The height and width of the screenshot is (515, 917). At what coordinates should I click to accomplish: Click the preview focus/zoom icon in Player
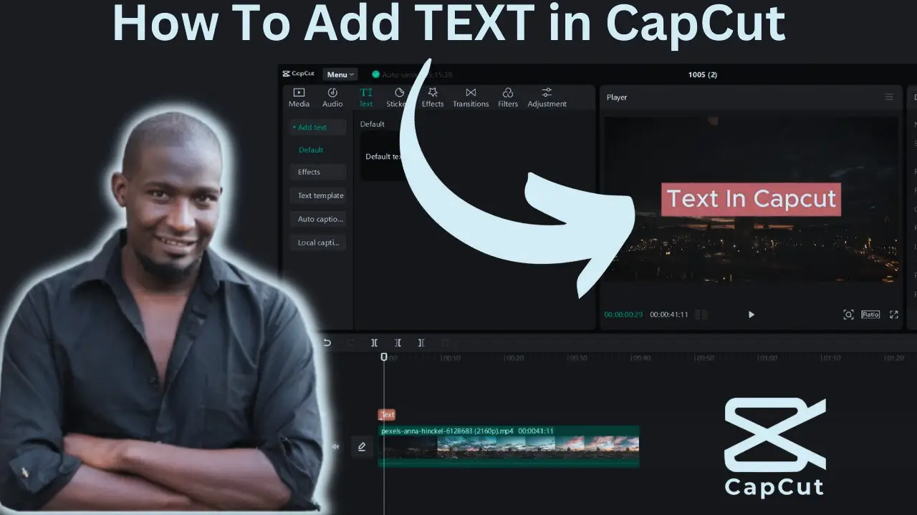pos(848,315)
